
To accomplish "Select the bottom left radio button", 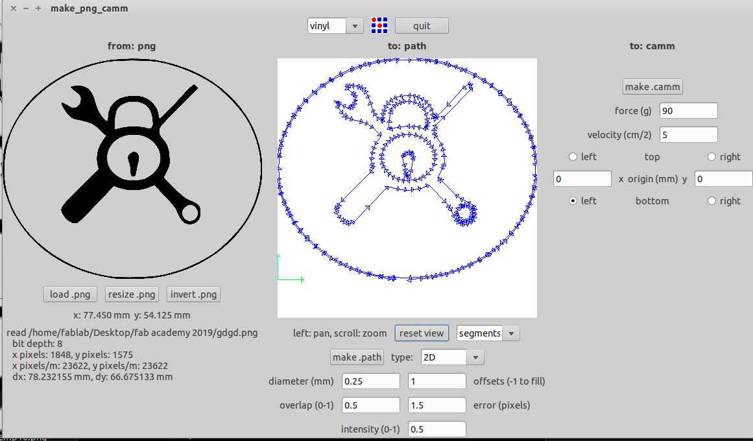I will (x=573, y=201).
